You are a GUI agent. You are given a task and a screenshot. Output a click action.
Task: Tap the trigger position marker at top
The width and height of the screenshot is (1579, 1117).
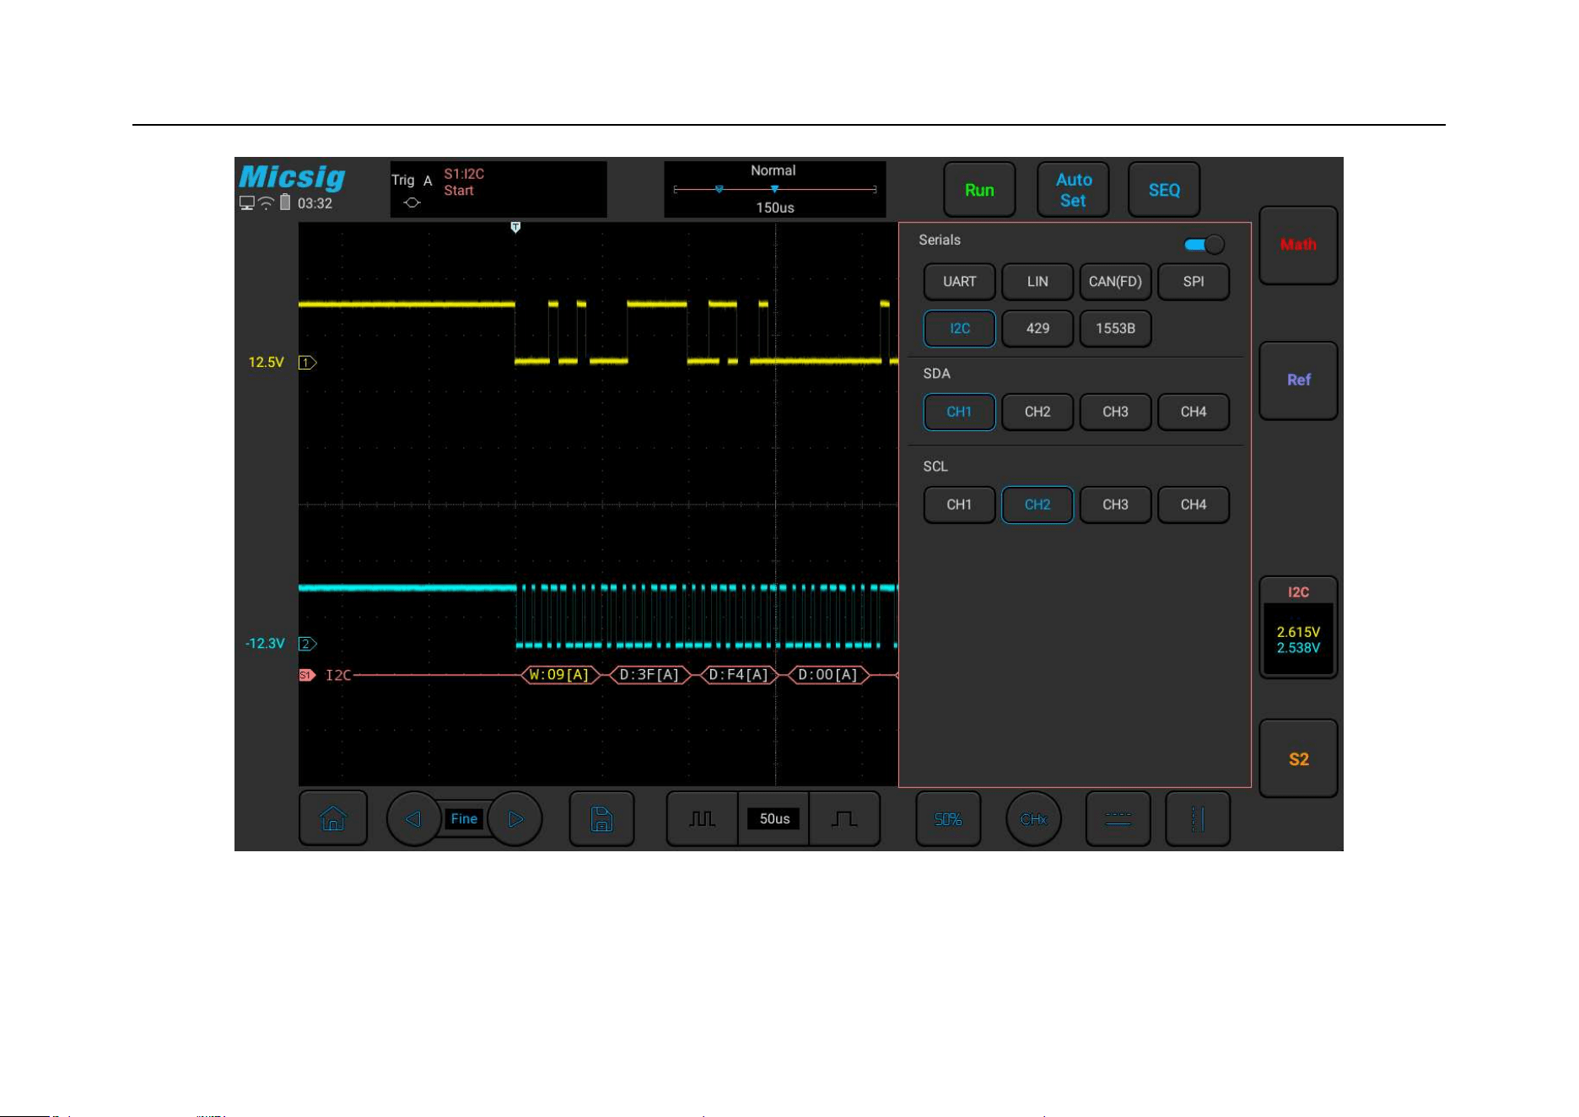[x=515, y=228]
